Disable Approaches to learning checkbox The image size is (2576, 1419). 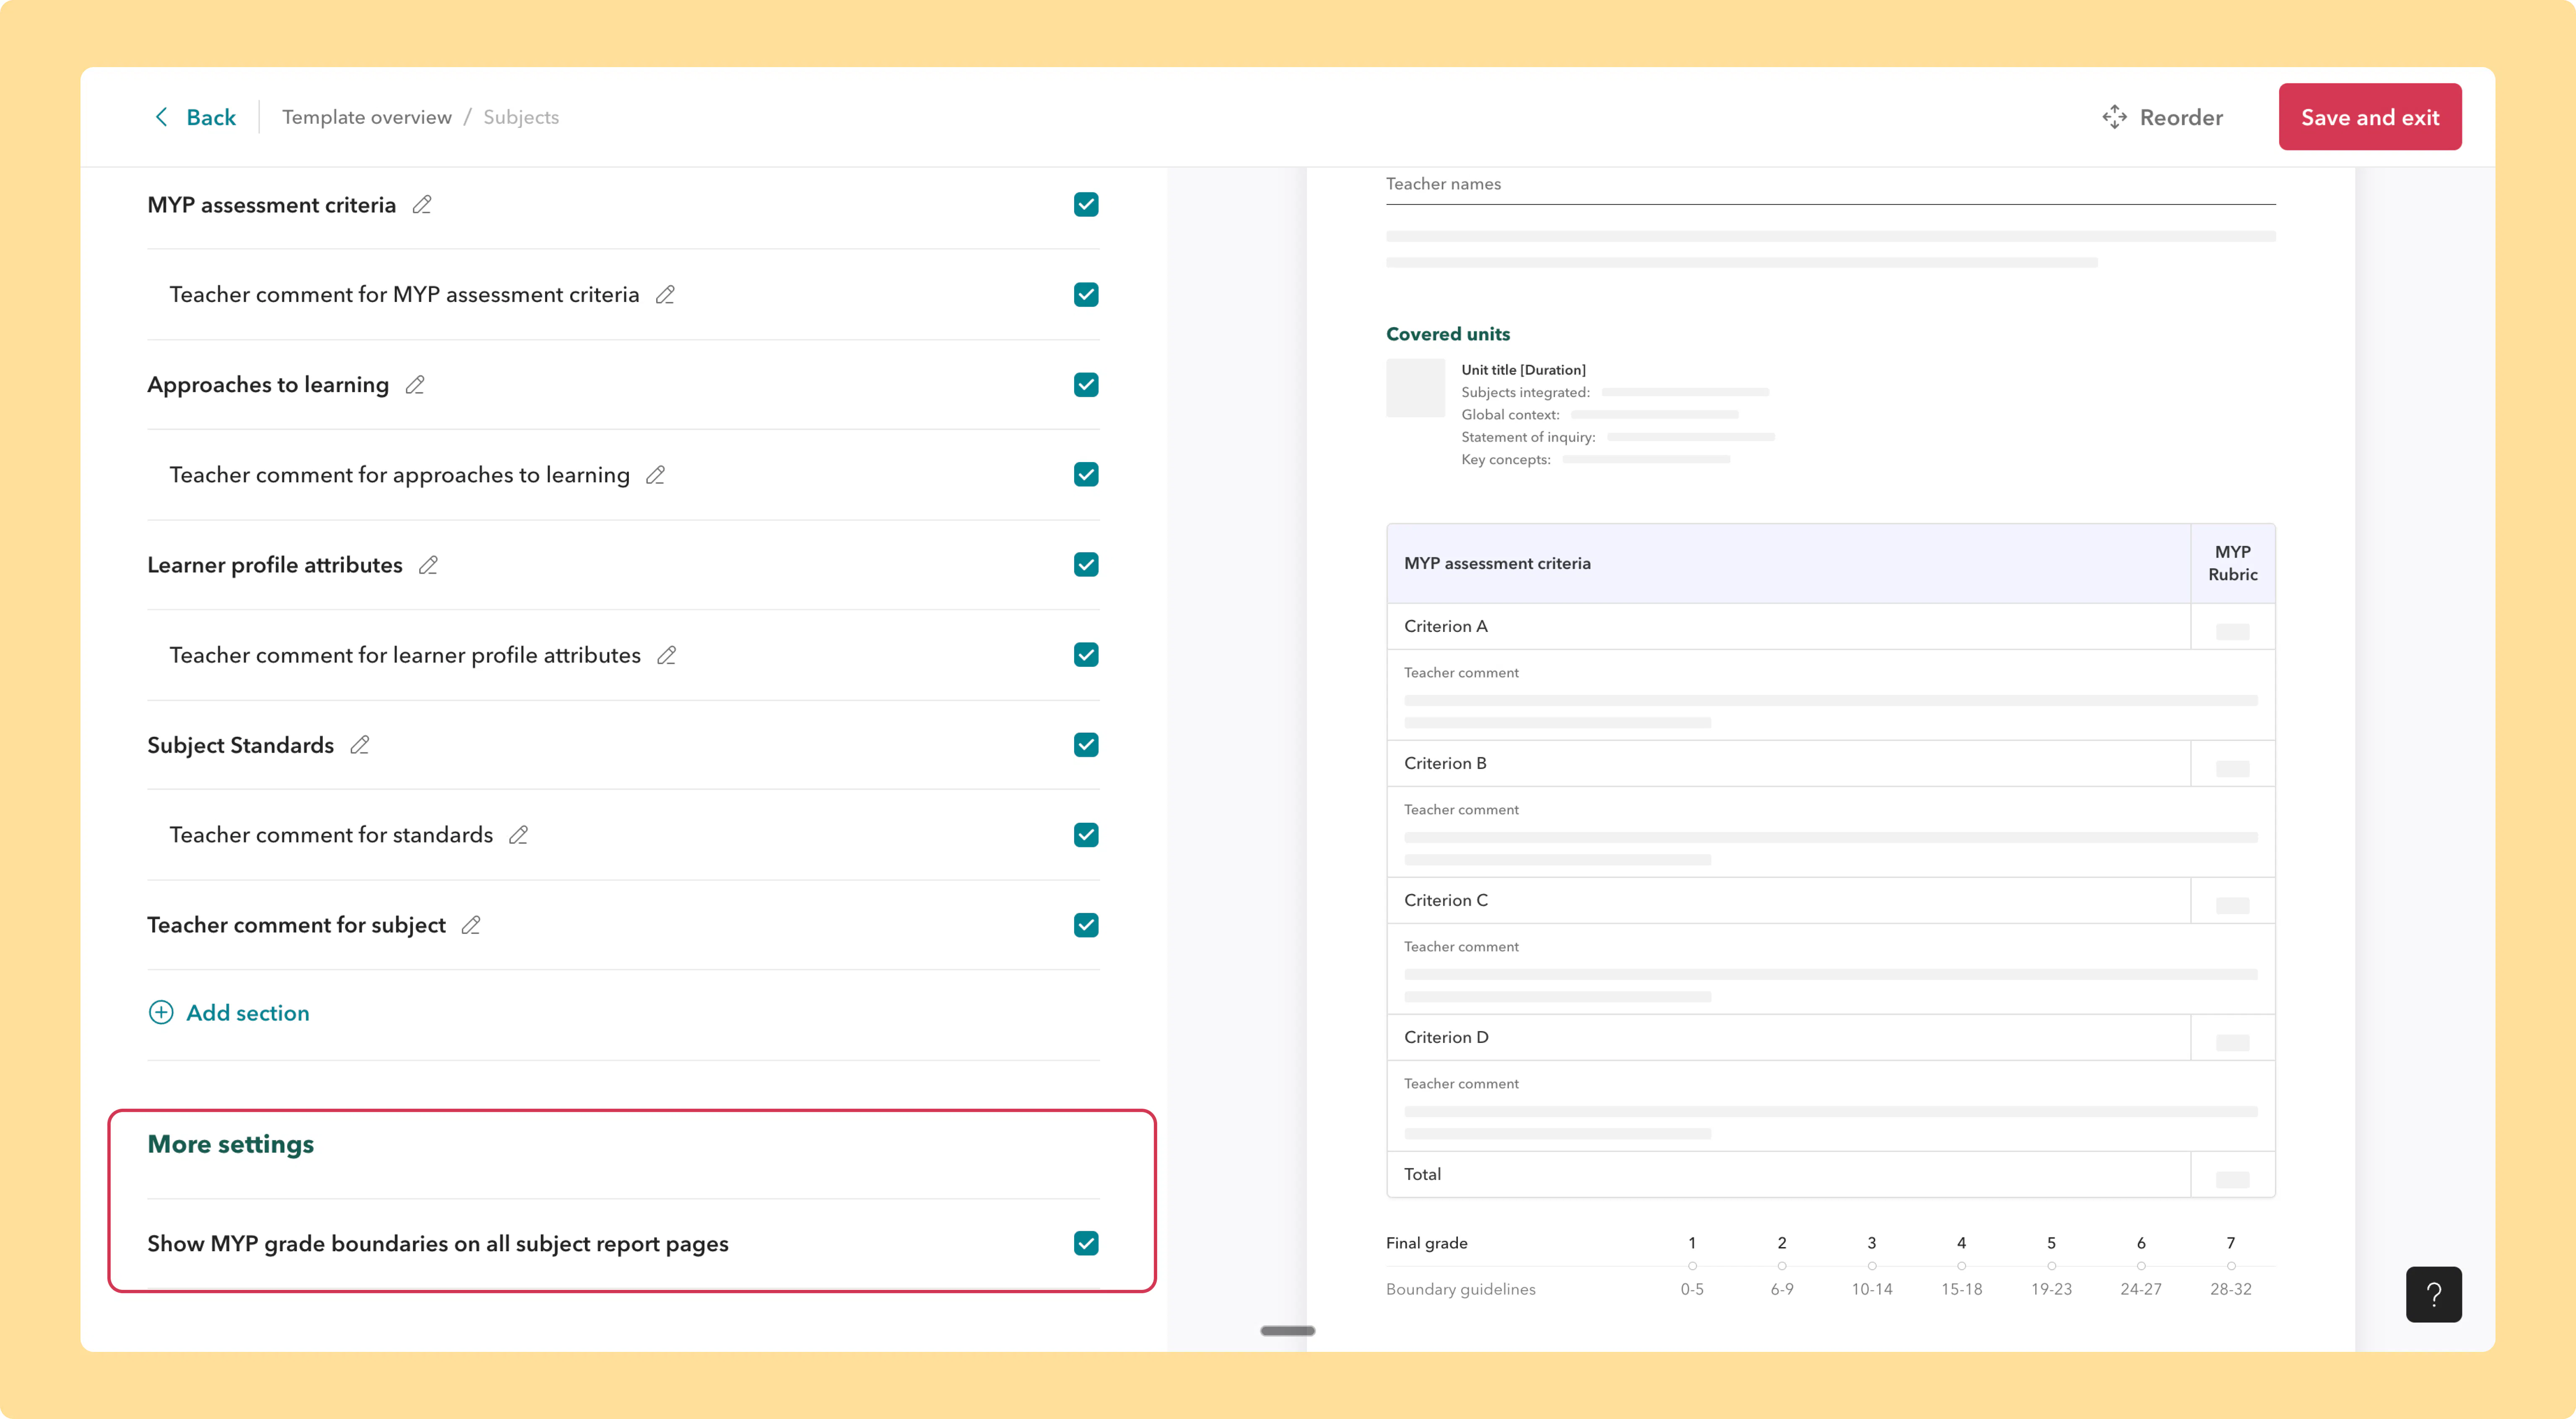(1086, 385)
